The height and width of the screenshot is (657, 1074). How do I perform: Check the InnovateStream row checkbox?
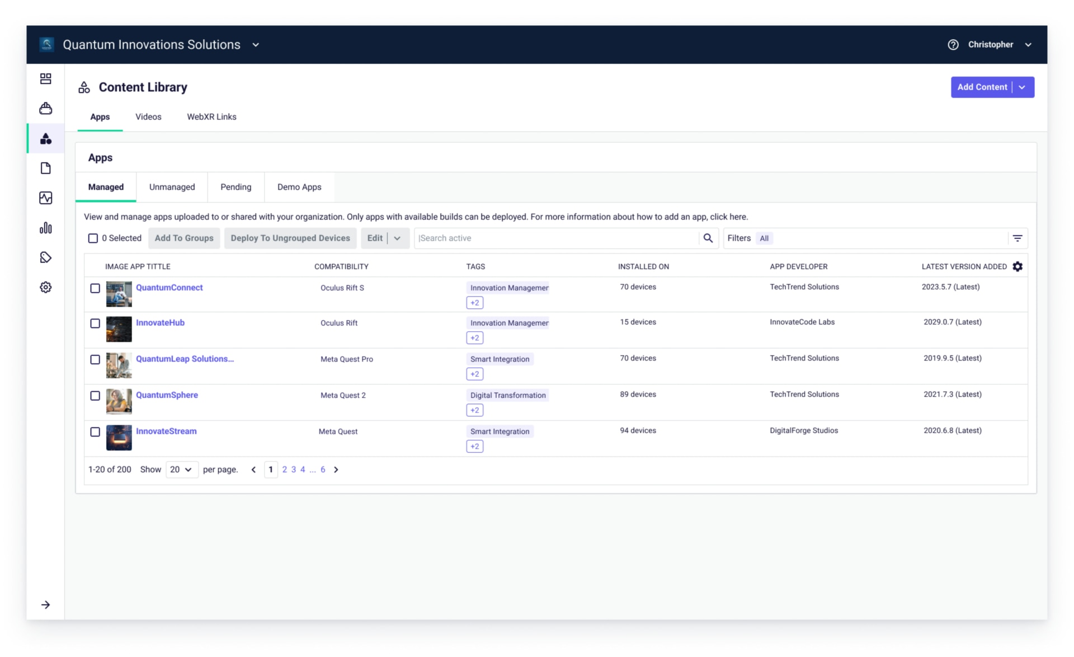pos(95,432)
